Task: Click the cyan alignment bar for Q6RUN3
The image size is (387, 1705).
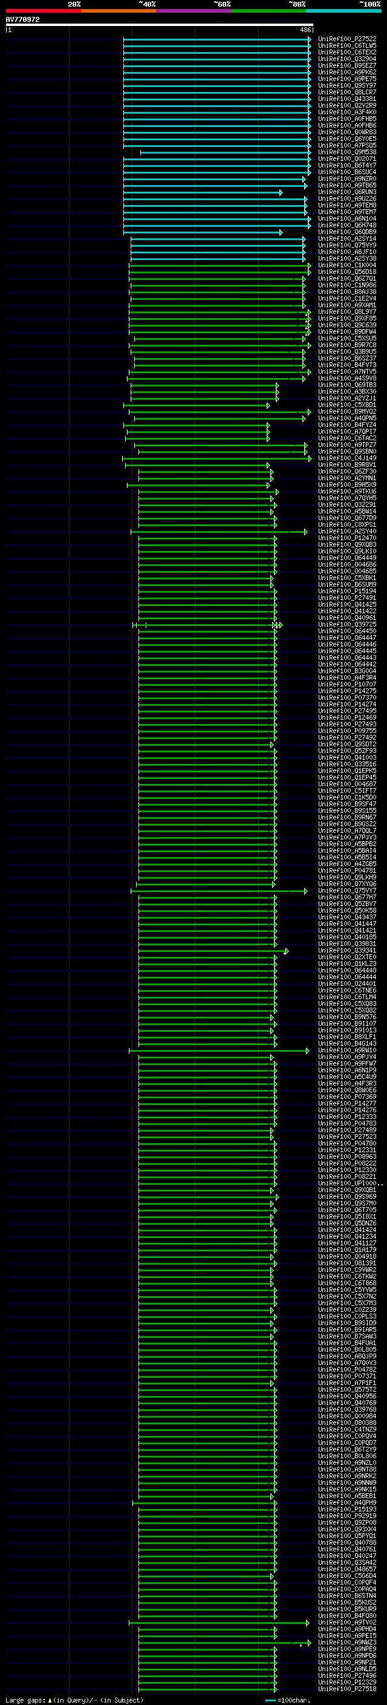Action: pyautogui.click(x=203, y=192)
